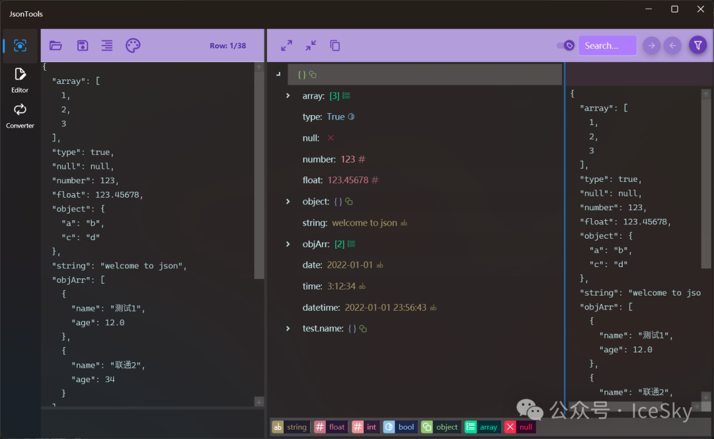Viewport: 714px width, 439px height.
Task: Open file with the folder icon
Action: pyautogui.click(x=56, y=46)
